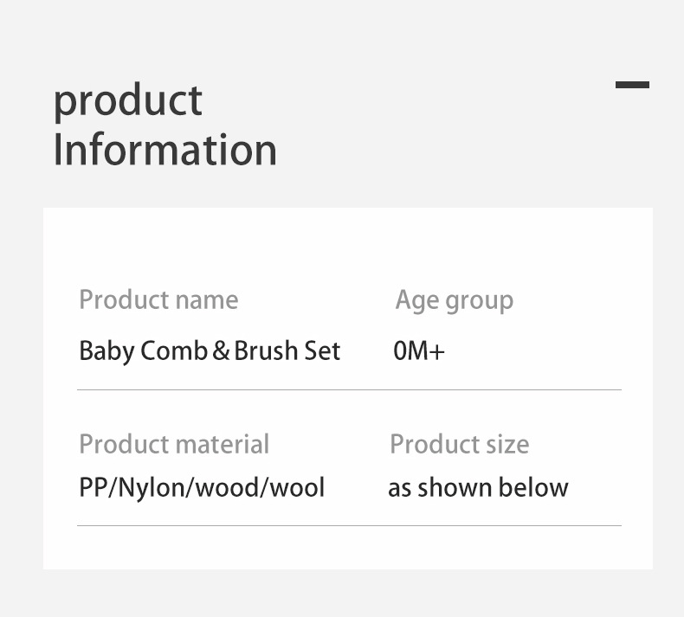Click the "Age group" label
This screenshot has height=617, width=684.
click(x=454, y=299)
